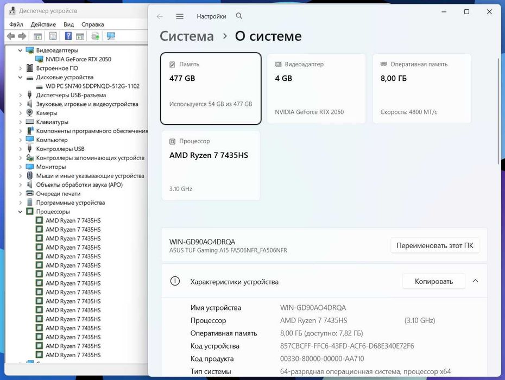Go forward in Device Manager toolbar
The height and width of the screenshot is (380, 505).
(x=22, y=36)
